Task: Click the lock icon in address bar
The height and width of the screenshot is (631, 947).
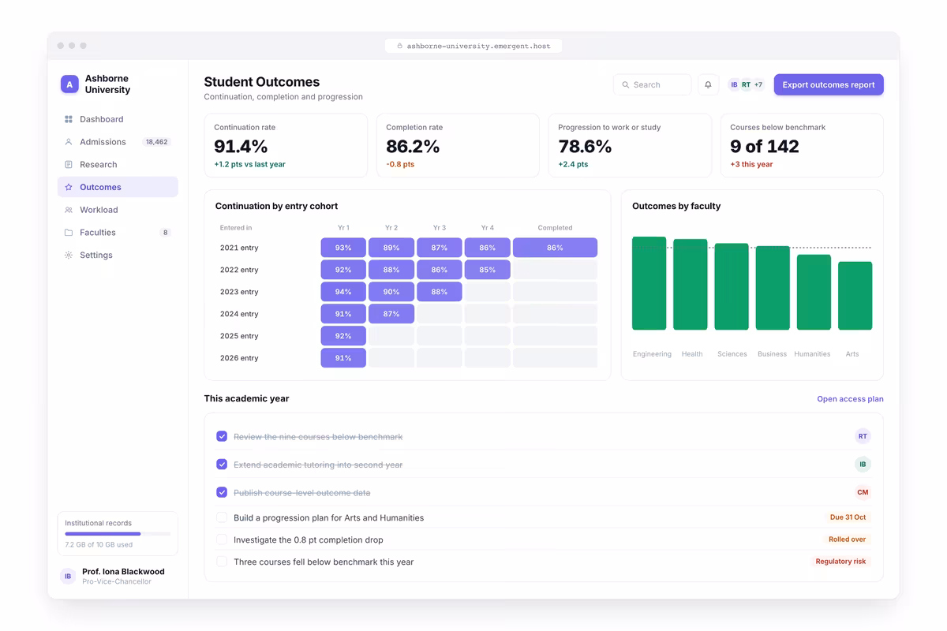Action: pyautogui.click(x=400, y=47)
